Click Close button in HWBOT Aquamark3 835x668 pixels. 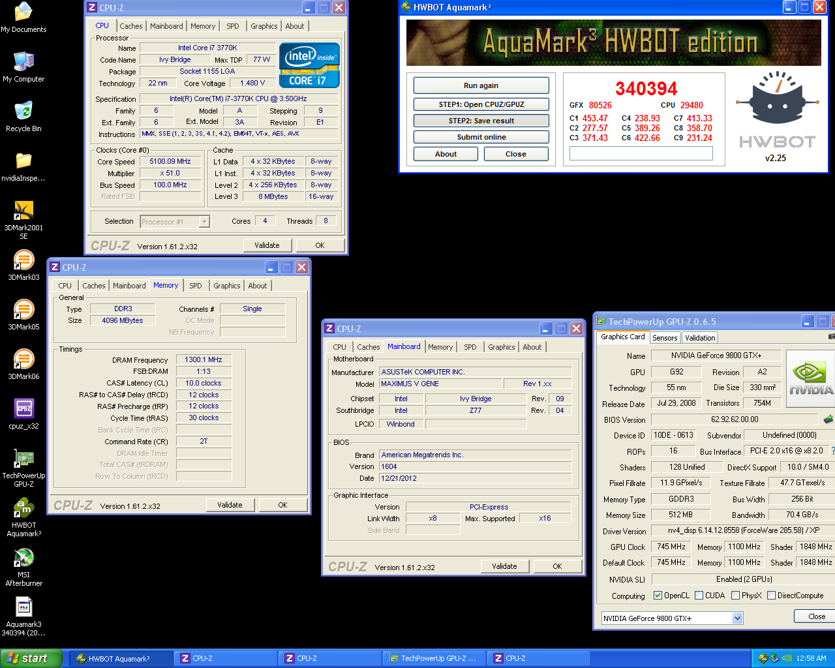(x=515, y=154)
